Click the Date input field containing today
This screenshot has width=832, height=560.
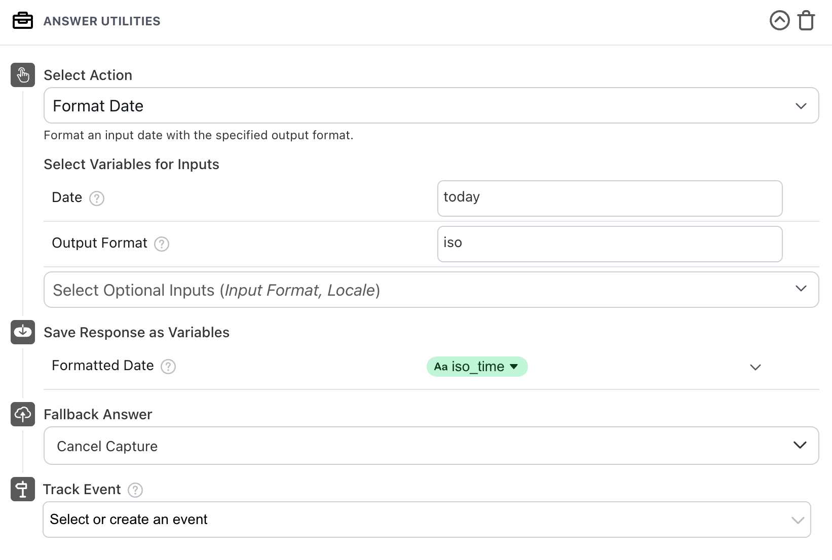point(610,198)
